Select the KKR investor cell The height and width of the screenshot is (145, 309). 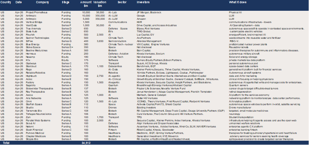pyautogui.click(x=139, y=22)
